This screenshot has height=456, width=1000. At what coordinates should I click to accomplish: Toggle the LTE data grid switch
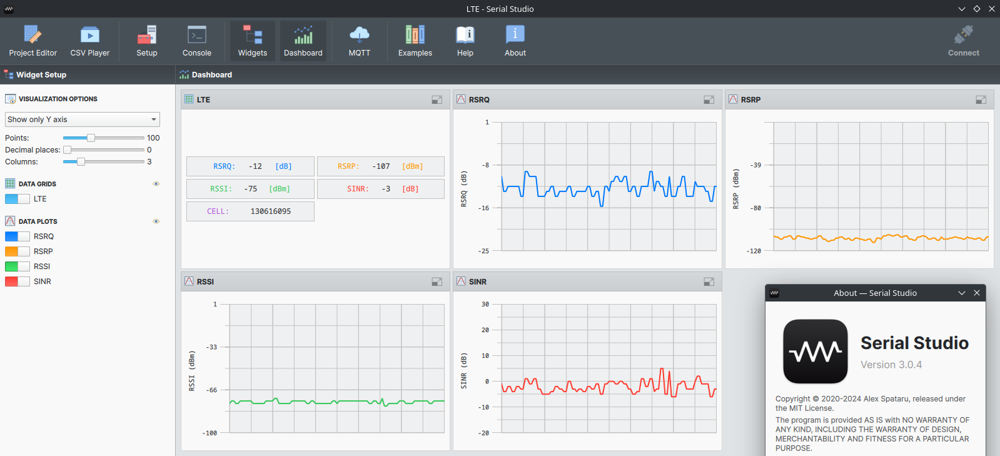[x=17, y=199]
